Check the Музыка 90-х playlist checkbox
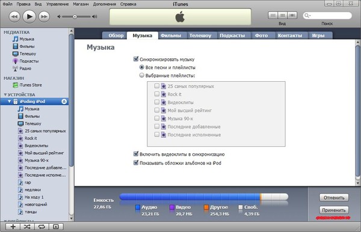This screenshot has width=361, height=232. click(x=157, y=118)
